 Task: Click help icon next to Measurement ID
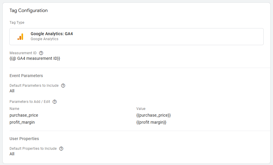[41, 53]
